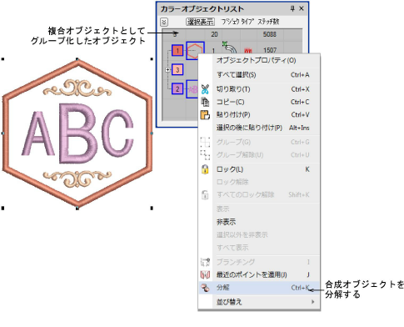Image resolution: width=404 pixels, height=327 pixels.
Task: Click the collapse chevron button in the list toolbar
Action: [164, 22]
